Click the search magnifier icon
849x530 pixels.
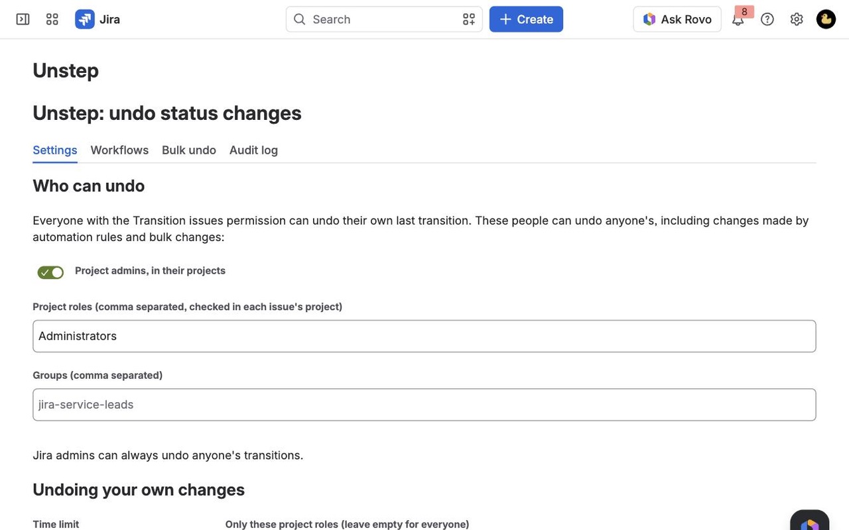coord(300,19)
